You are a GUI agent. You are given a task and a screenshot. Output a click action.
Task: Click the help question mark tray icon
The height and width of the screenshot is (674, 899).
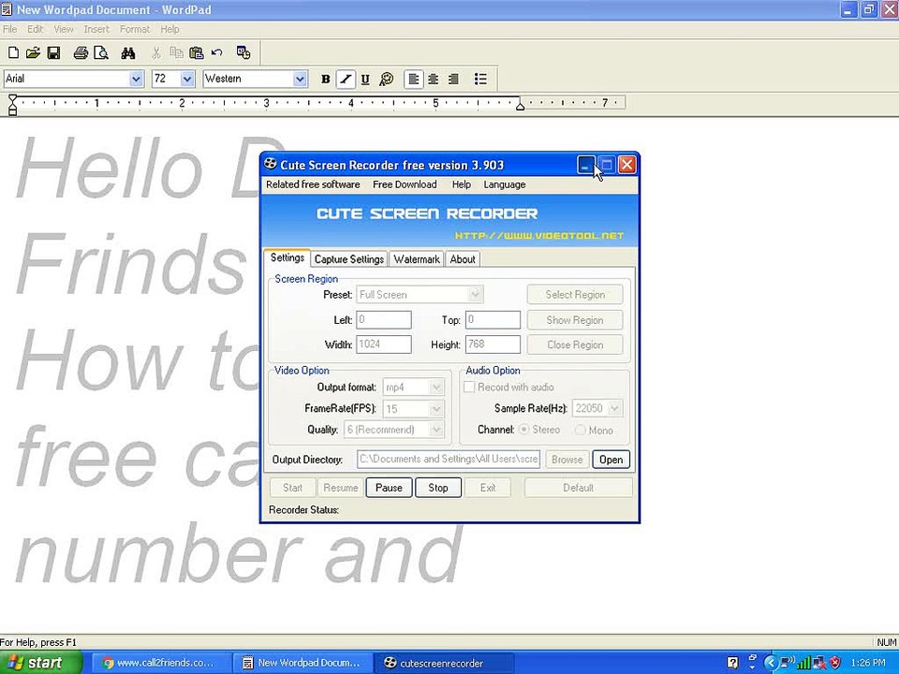pyautogui.click(x=732, y=663)
